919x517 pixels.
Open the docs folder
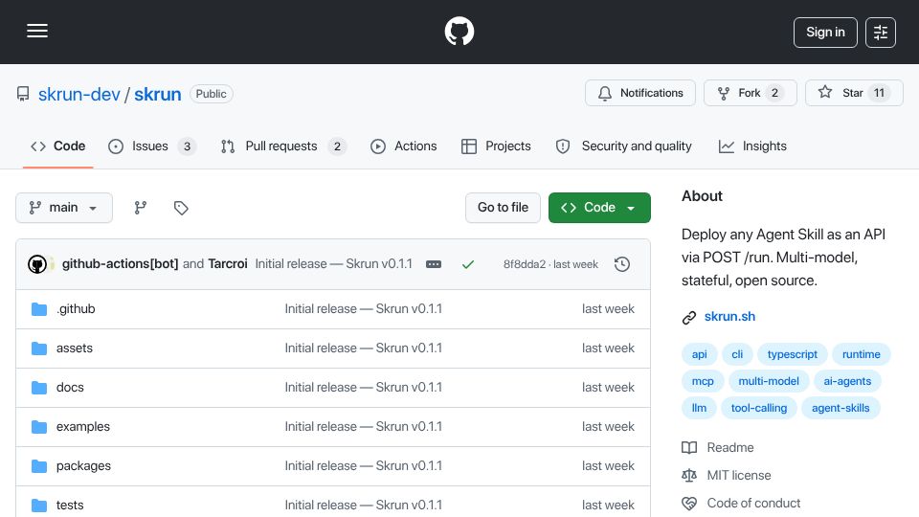tap(70, 388)
